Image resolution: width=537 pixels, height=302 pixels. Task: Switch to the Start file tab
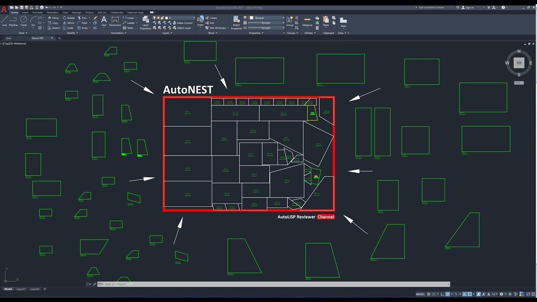(x=9, y=38)
